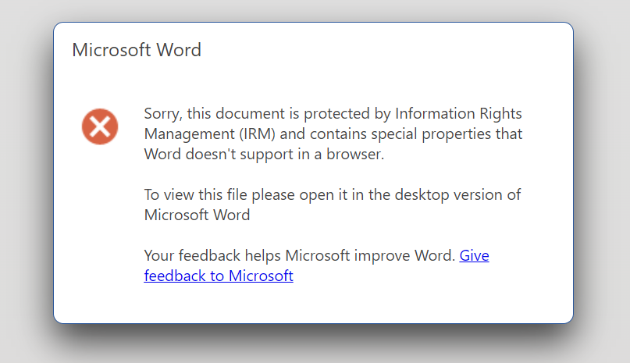Screen dimensions: 630x363
Task: Click the word "browser" in the message
Action: point(356,154)
